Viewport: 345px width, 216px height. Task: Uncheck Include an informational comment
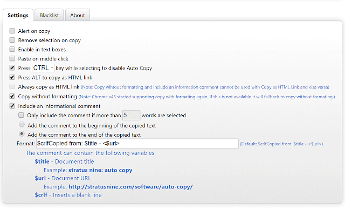click(12, 106)
